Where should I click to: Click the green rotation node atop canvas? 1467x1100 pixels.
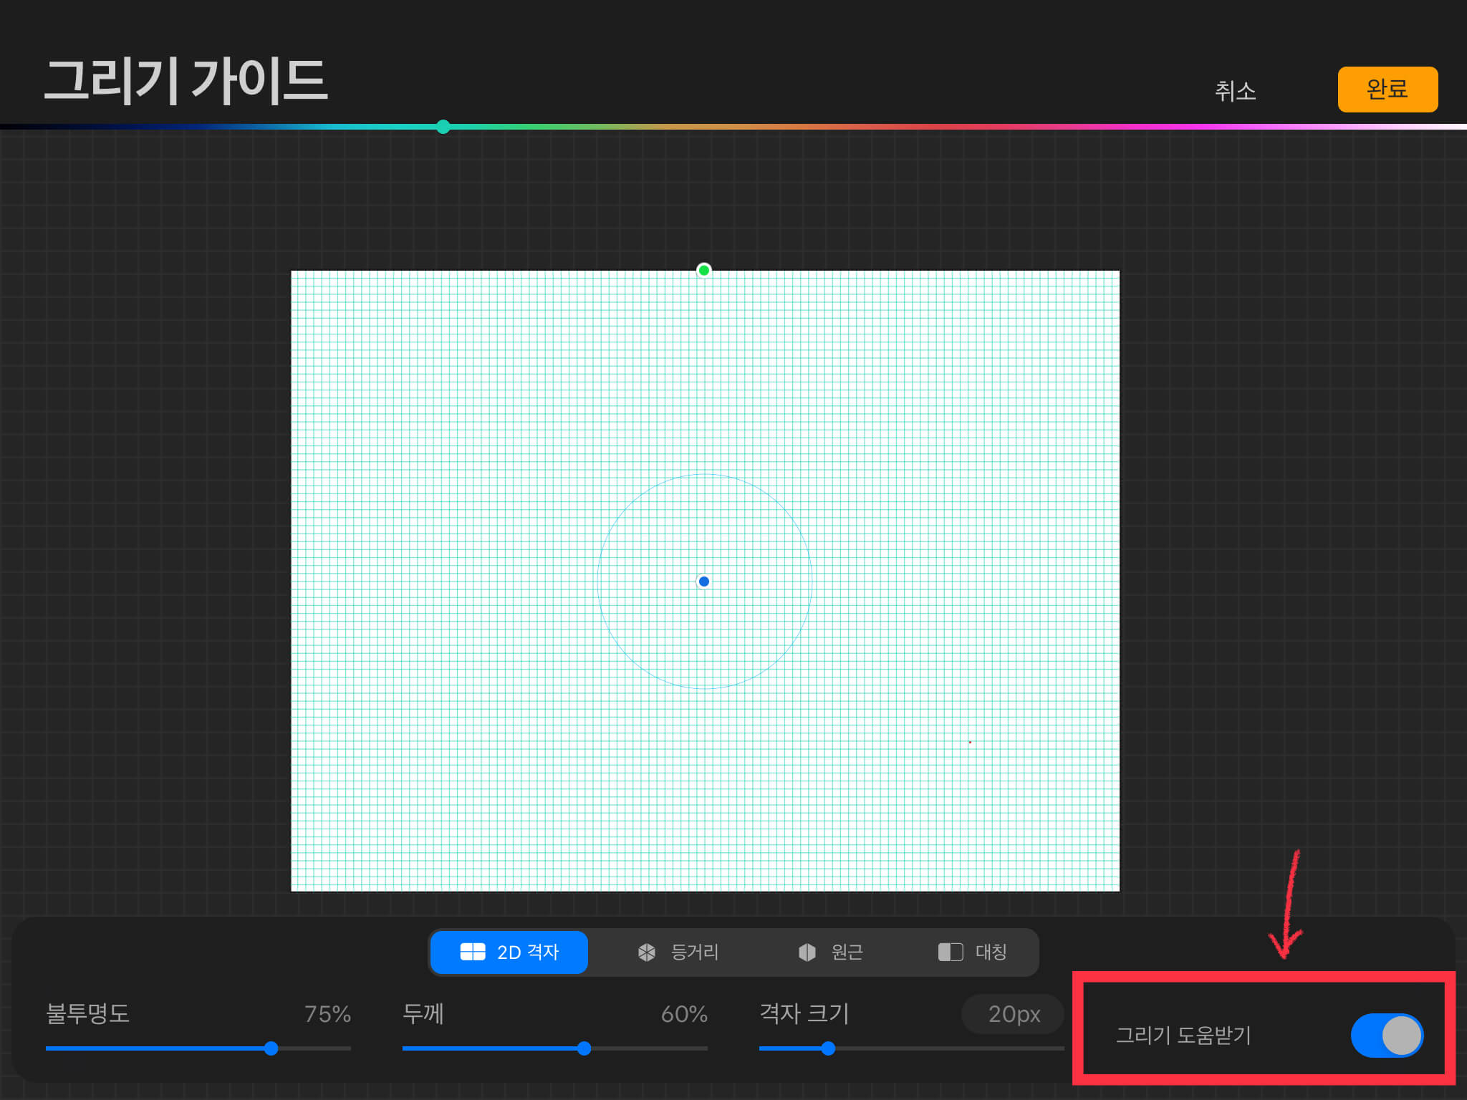point(704,270)
